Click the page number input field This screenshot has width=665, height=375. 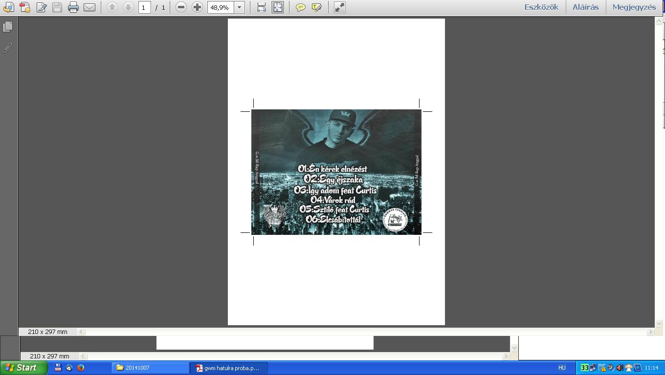pos(144,7)
